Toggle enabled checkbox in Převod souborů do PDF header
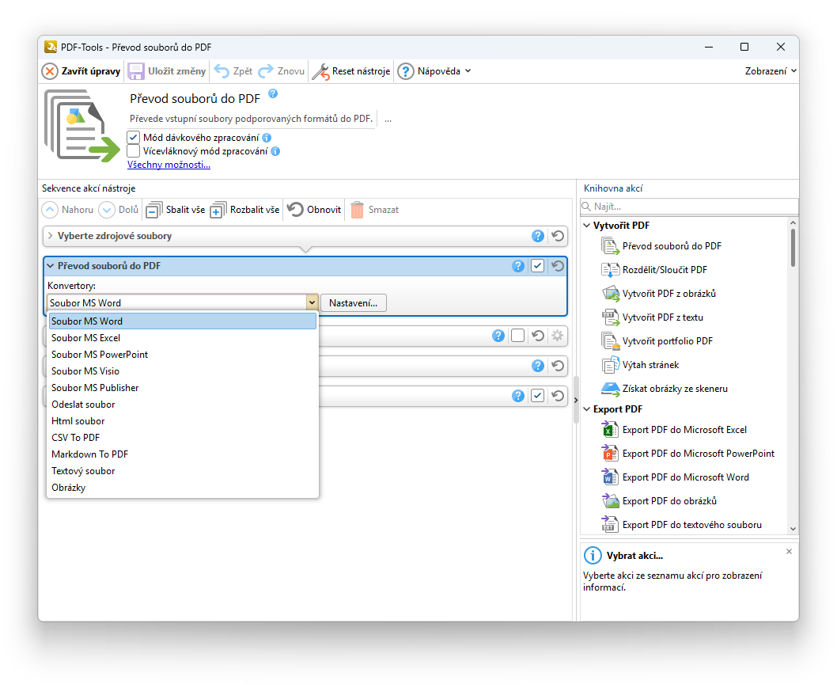 pyautogui.click(x=537, y=265)
